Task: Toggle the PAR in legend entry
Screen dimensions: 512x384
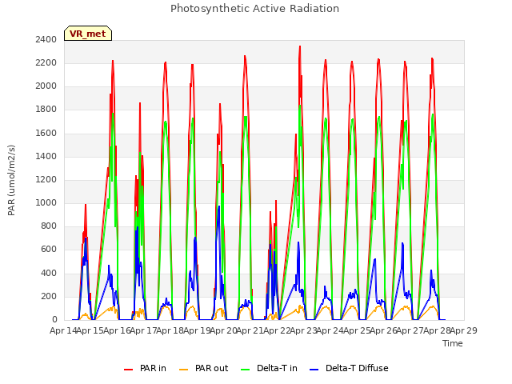Action: [145, 368]
